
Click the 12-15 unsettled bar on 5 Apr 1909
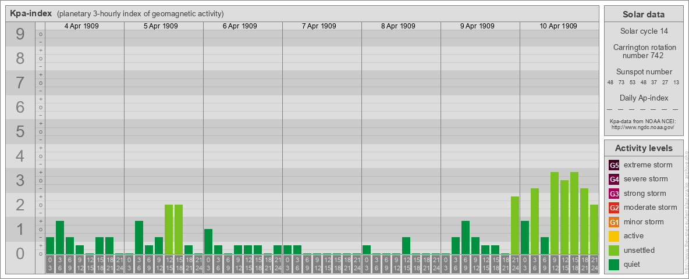click(169, 230)
